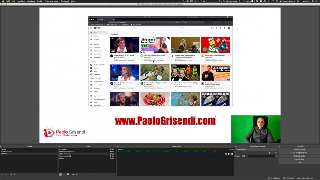This screenshot has height=180, width=320.
Task: Undock the Scene panel
Action: pyautogui.click(x=1, y=146)
